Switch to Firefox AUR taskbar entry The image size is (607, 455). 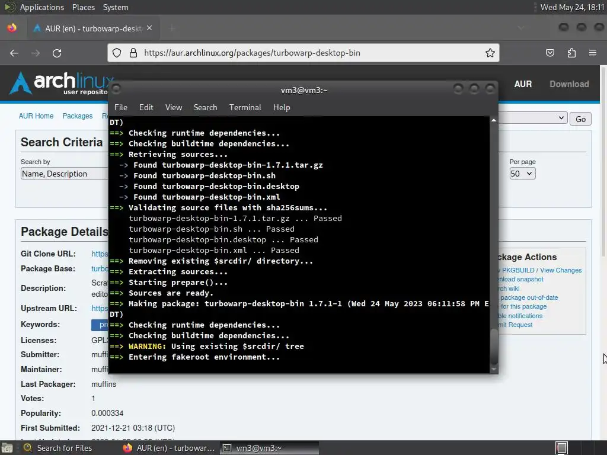[x=169, y=448]
